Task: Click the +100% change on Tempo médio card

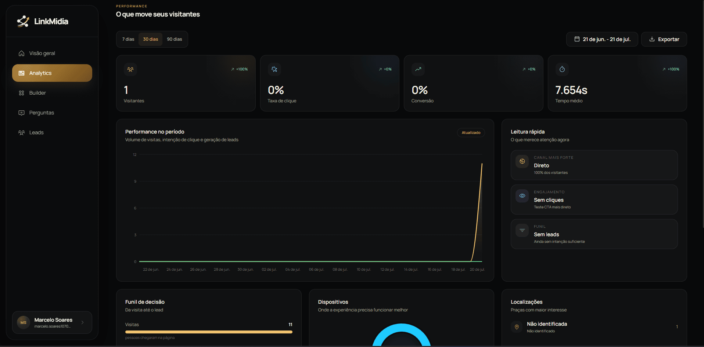Action: (x=671, y=69)
